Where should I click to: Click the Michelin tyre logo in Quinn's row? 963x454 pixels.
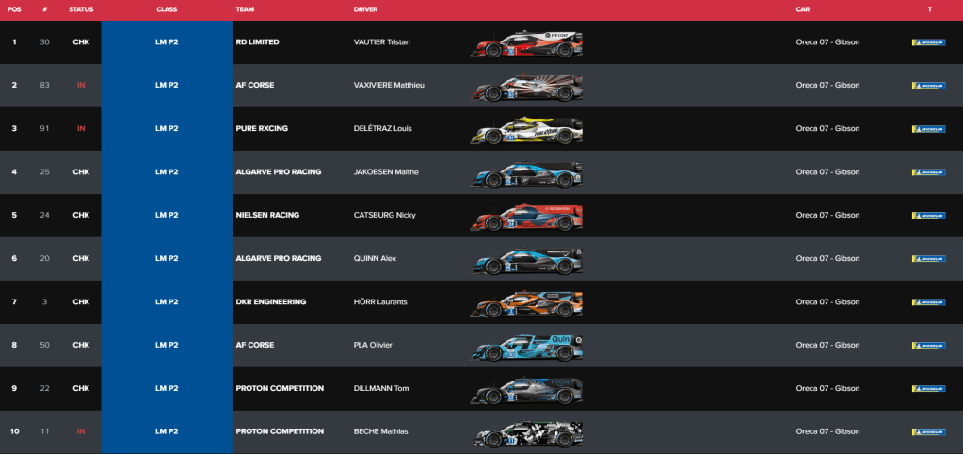[x=928, y=259]
